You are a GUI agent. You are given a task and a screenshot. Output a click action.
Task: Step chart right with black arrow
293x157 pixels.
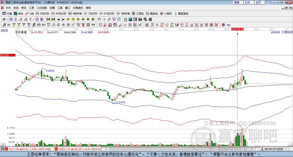[x=63, y=19]
